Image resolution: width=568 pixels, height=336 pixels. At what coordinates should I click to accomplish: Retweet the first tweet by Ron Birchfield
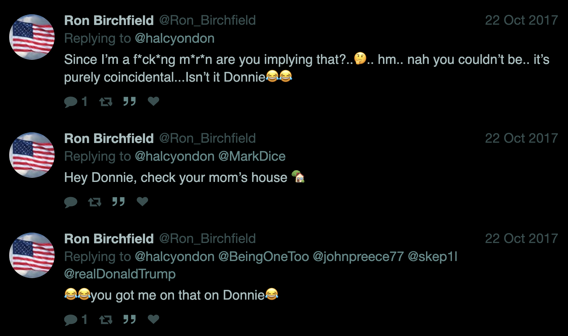(x=106, y=102)
